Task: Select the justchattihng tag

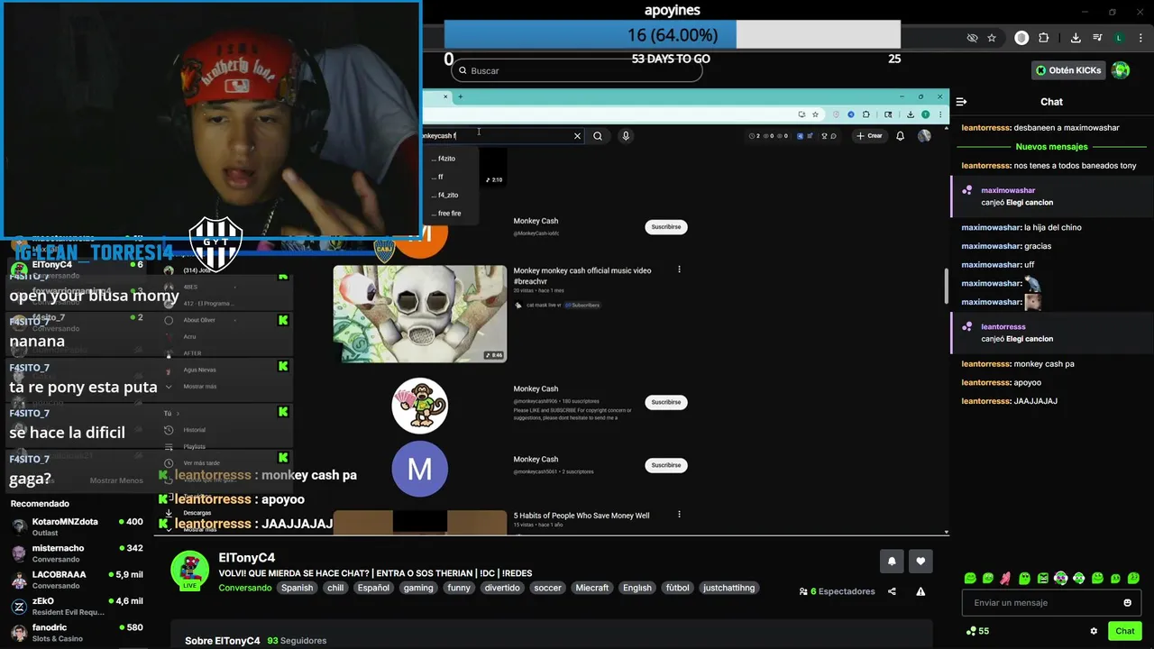Action: (x=729, y=588)
